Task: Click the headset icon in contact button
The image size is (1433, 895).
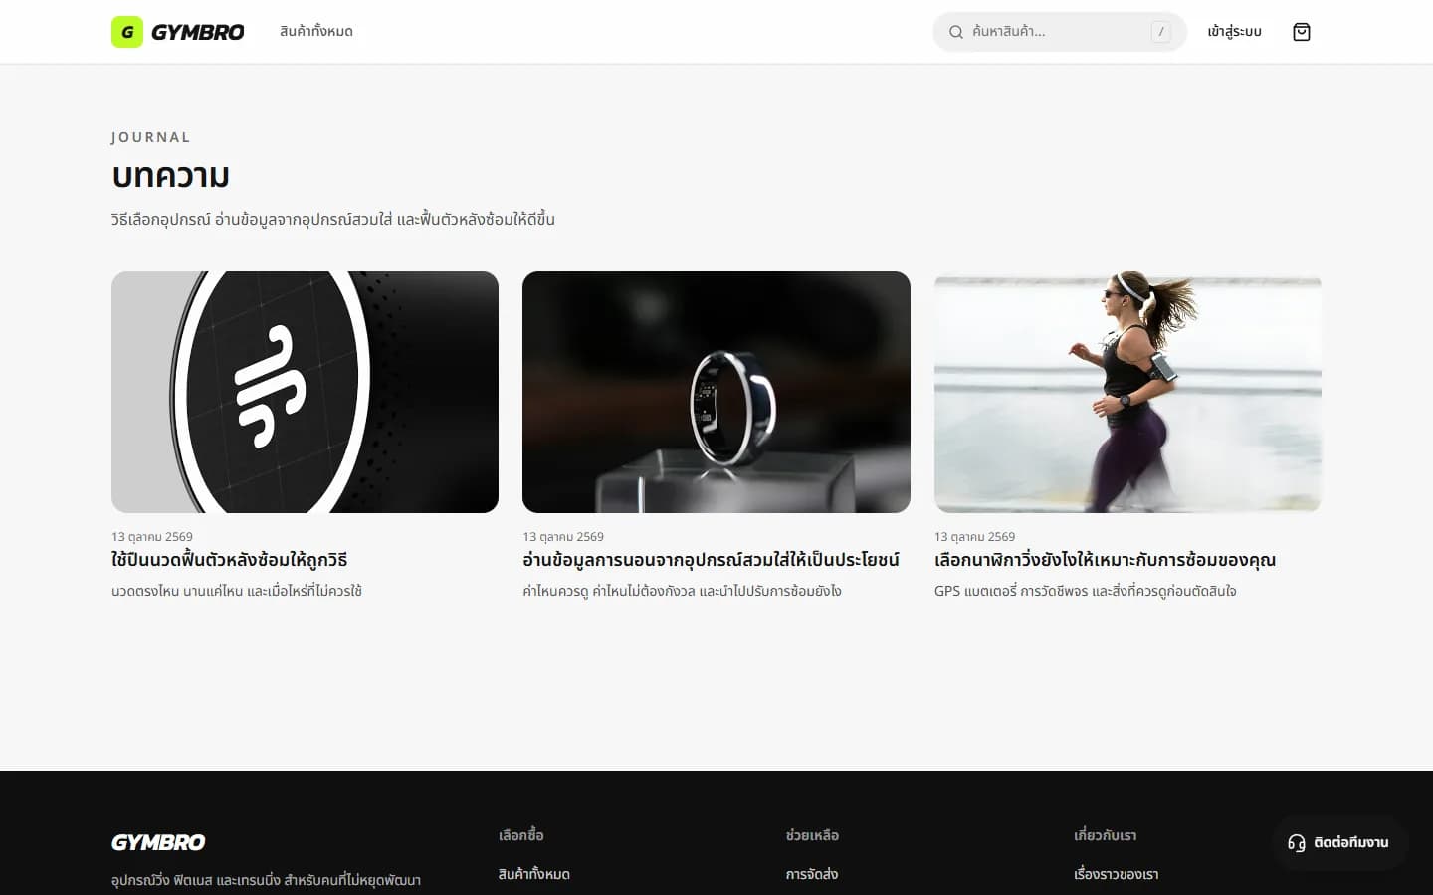Action: pos(1297,843)
